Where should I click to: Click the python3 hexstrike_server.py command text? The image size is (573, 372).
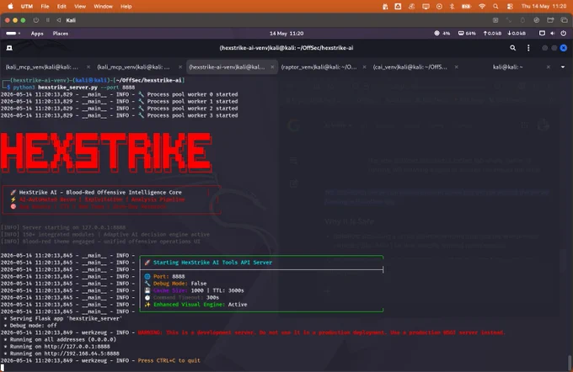click(74, 88)
